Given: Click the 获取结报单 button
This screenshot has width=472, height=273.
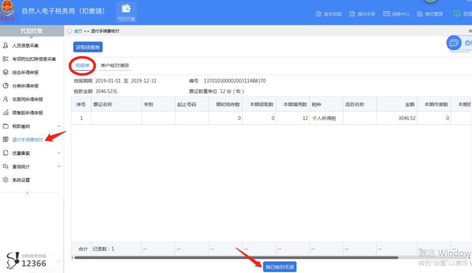Looking at the screenshot, I should (x=87, y=47).
